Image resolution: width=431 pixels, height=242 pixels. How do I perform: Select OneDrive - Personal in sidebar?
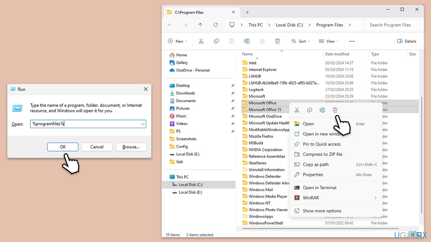[193, 70]
